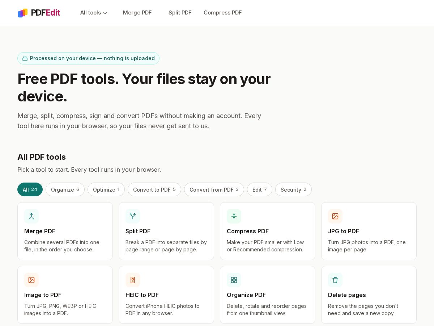Click 'Turn JPG photos into a PDF' description
The height and width of the screenshot is (326, 434).
coord(367,246)
